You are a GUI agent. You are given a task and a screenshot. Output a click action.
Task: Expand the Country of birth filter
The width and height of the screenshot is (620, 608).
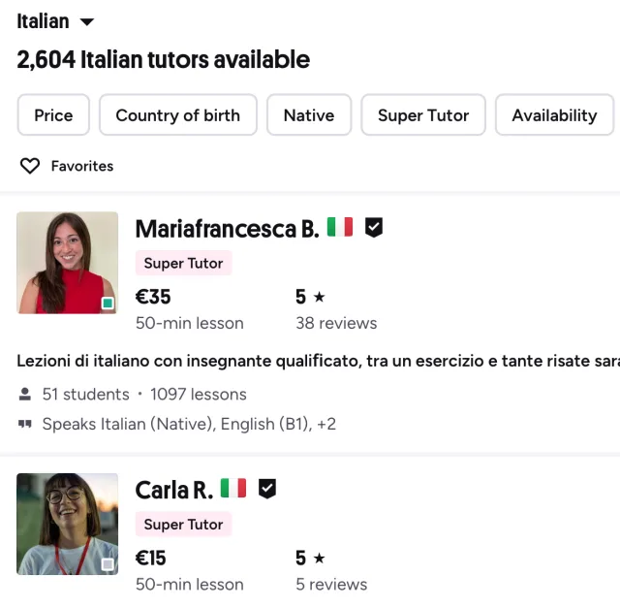(x=177, y=115)
